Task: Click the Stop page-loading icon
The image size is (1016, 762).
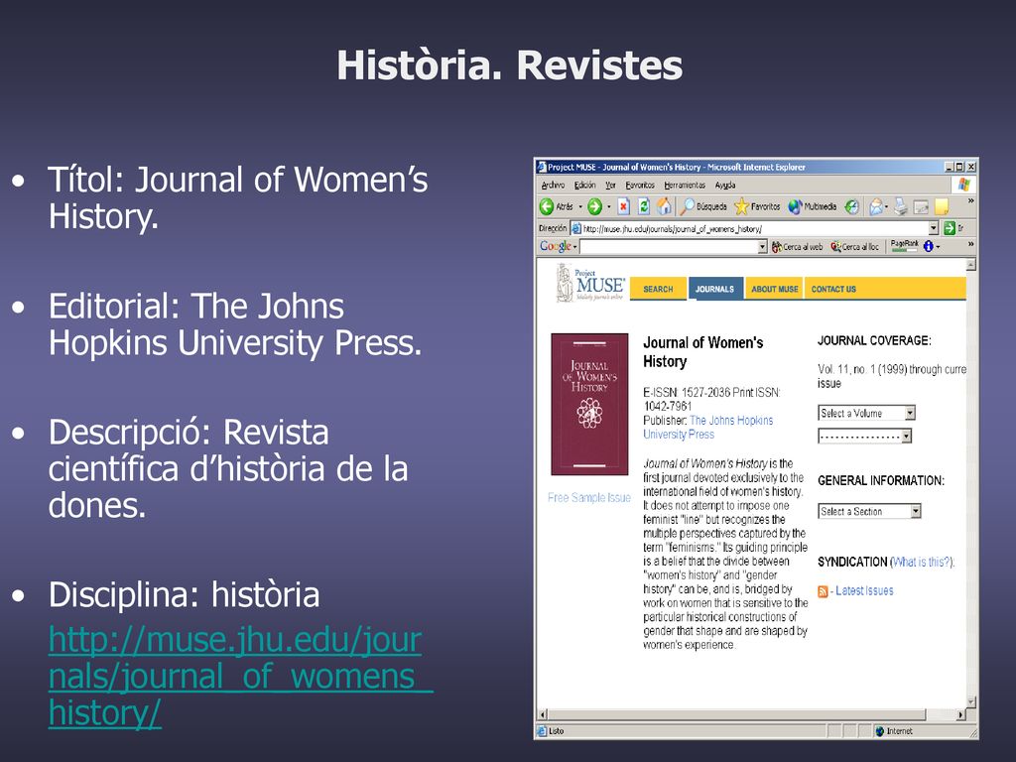Action: pos(623,206)
